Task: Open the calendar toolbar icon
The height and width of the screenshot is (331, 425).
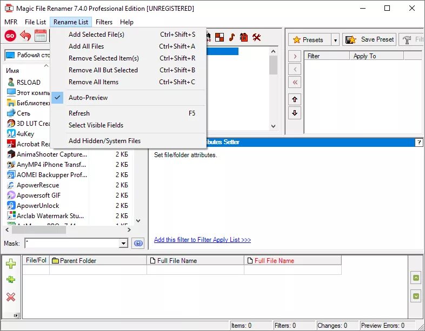Action: click(x=41, y=36)
